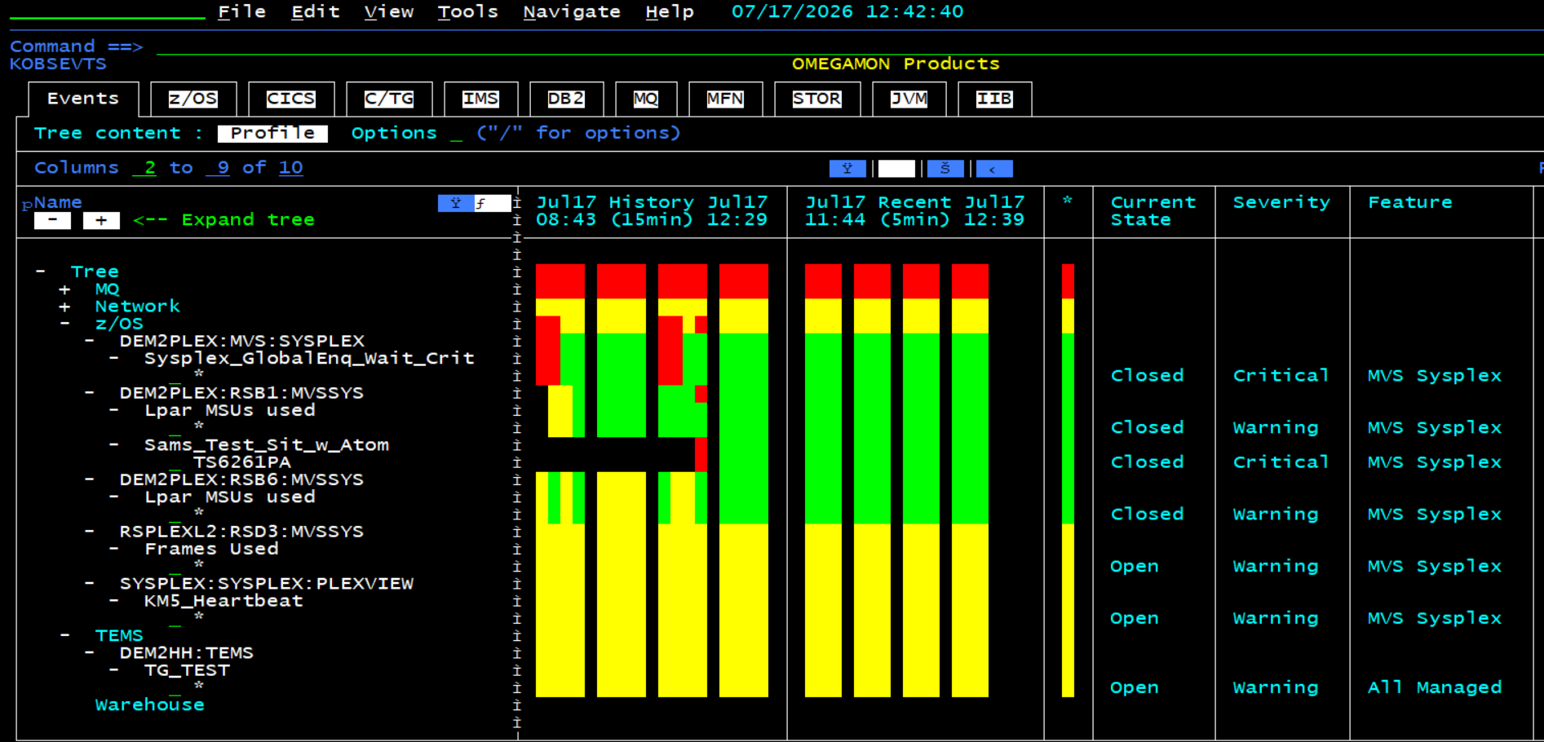This screenshot has width=1544, height=742.
Task: Open the View menu
Action: pyautogui.click(x=389, y=11)
